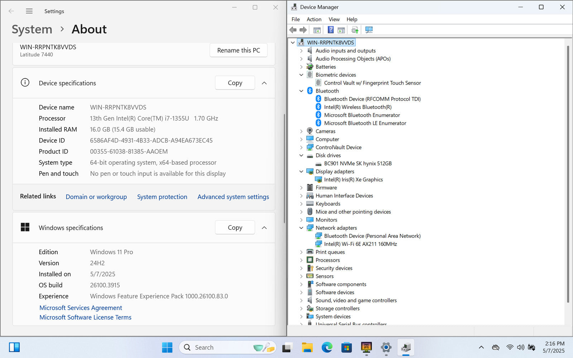The height and width of the screenshot is (358, 573).
Task: Expand the Batteries node
Action: coord(301,67)
